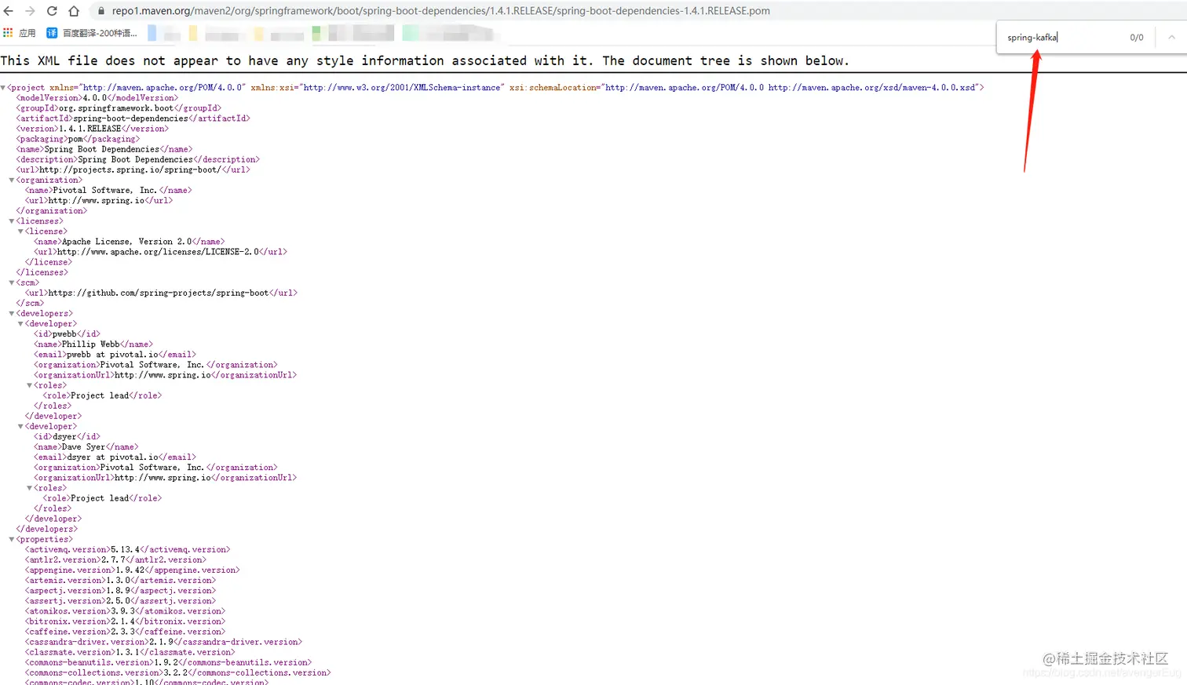Click the name Dave Syer line
The width and height of the screenshot is (1187, 685).
tap(86, 446)
